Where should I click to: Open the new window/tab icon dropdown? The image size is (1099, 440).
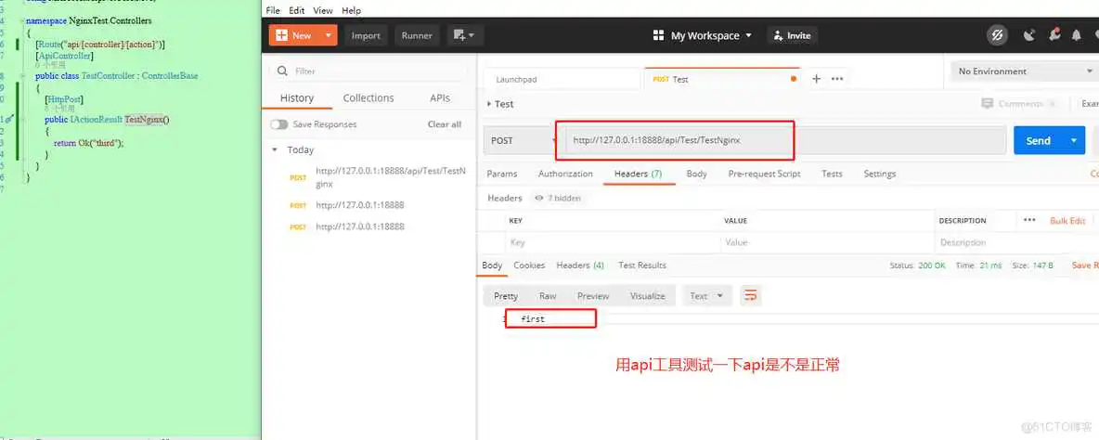[464, 35]
